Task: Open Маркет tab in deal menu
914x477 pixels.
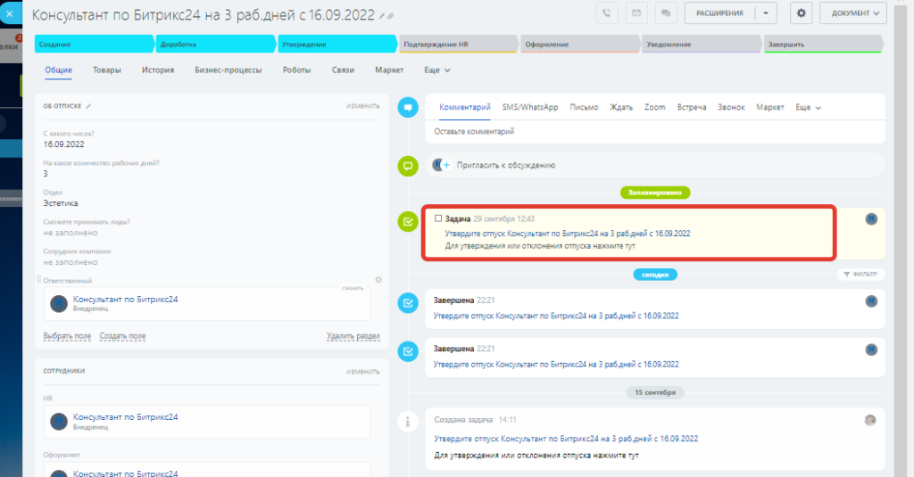Action: click(x=389, y=70)
